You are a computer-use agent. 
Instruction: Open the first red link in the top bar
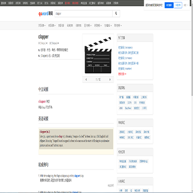(68, 3)
